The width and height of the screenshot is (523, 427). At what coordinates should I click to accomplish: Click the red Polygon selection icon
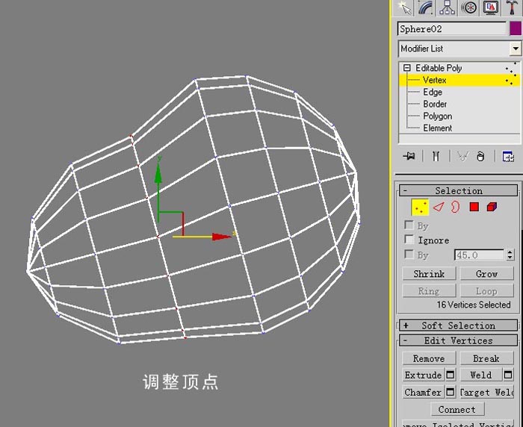pyautogui.click(x=474, y=207)
